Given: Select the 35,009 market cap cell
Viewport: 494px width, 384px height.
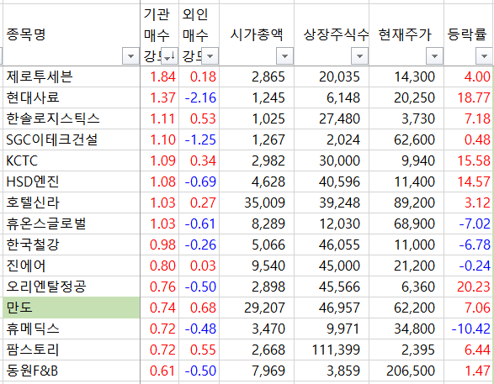Looking at the screenshot, I should pos(257,203).
